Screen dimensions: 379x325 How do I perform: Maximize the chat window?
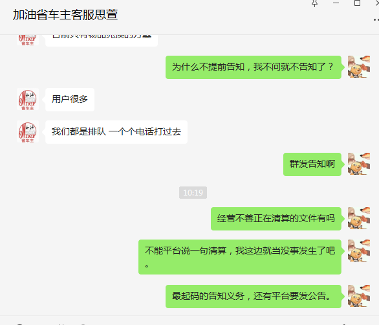357,3
